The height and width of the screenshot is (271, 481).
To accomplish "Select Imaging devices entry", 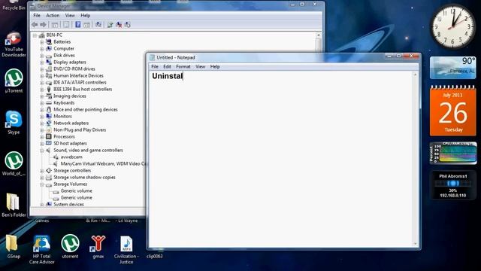I will [x=70, y=96].
